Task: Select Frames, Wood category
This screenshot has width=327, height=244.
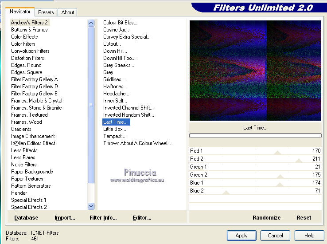Action: 27,122
